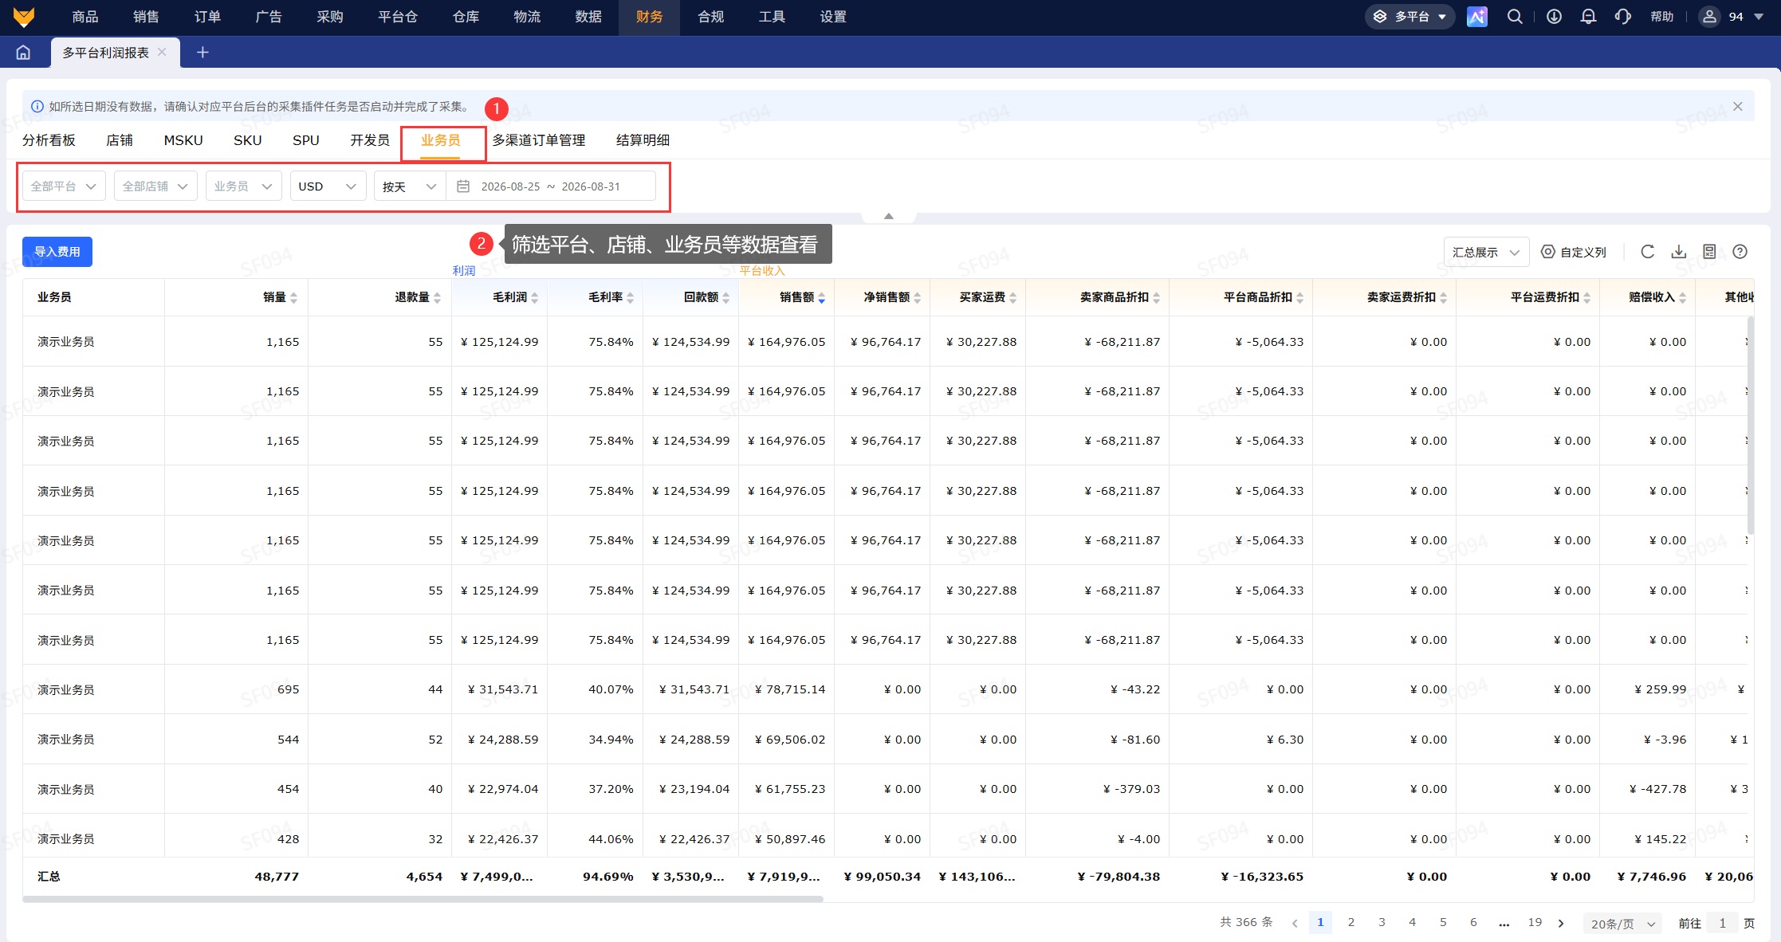Open the 广告 top menu
This screenshot has height=942, width=1781.
(269, 17)
